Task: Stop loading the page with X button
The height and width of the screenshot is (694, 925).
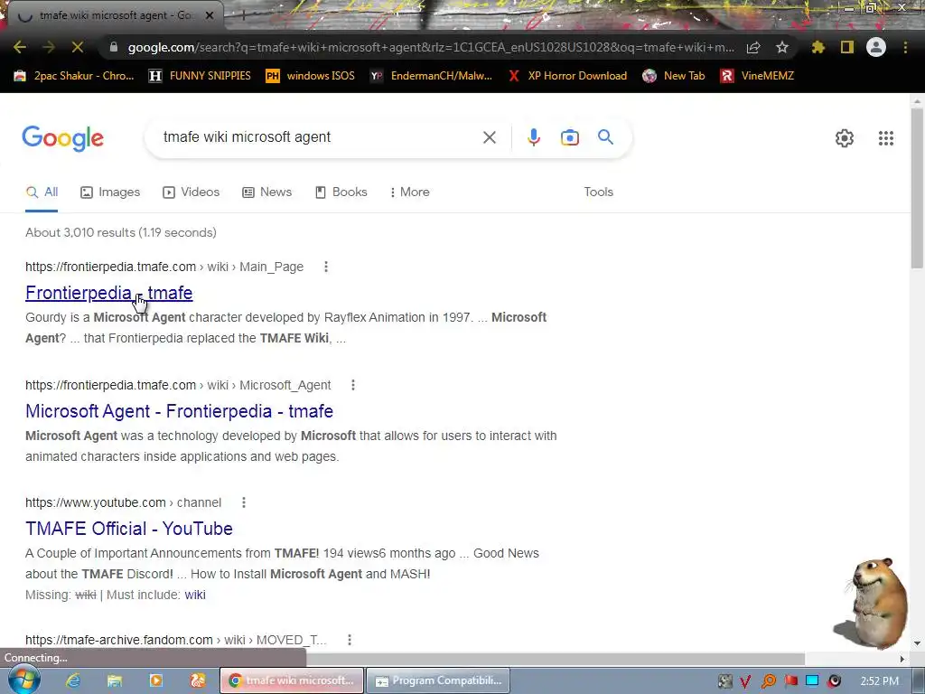Action: point(78,47)
